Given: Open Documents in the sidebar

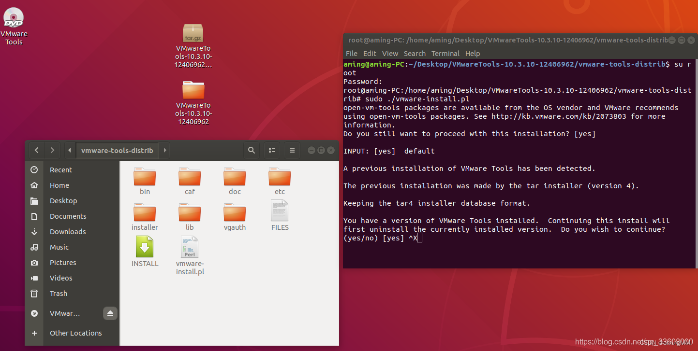Looking at the screenshot, I should [72, 216].
